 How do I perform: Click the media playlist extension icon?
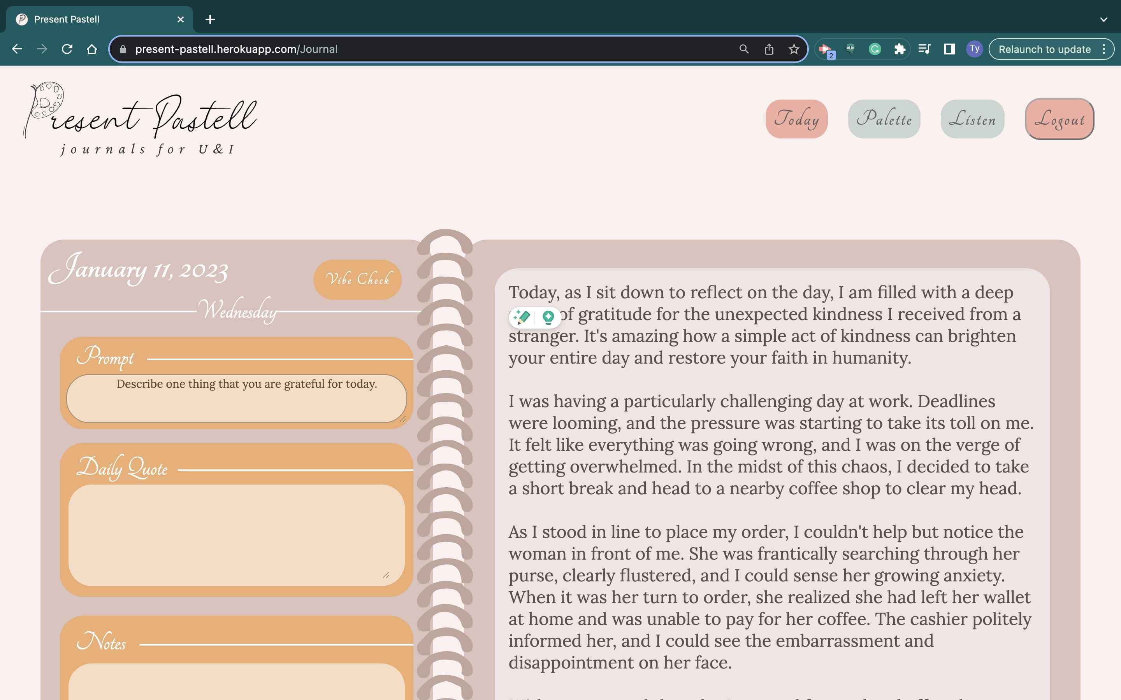point(924,49)
